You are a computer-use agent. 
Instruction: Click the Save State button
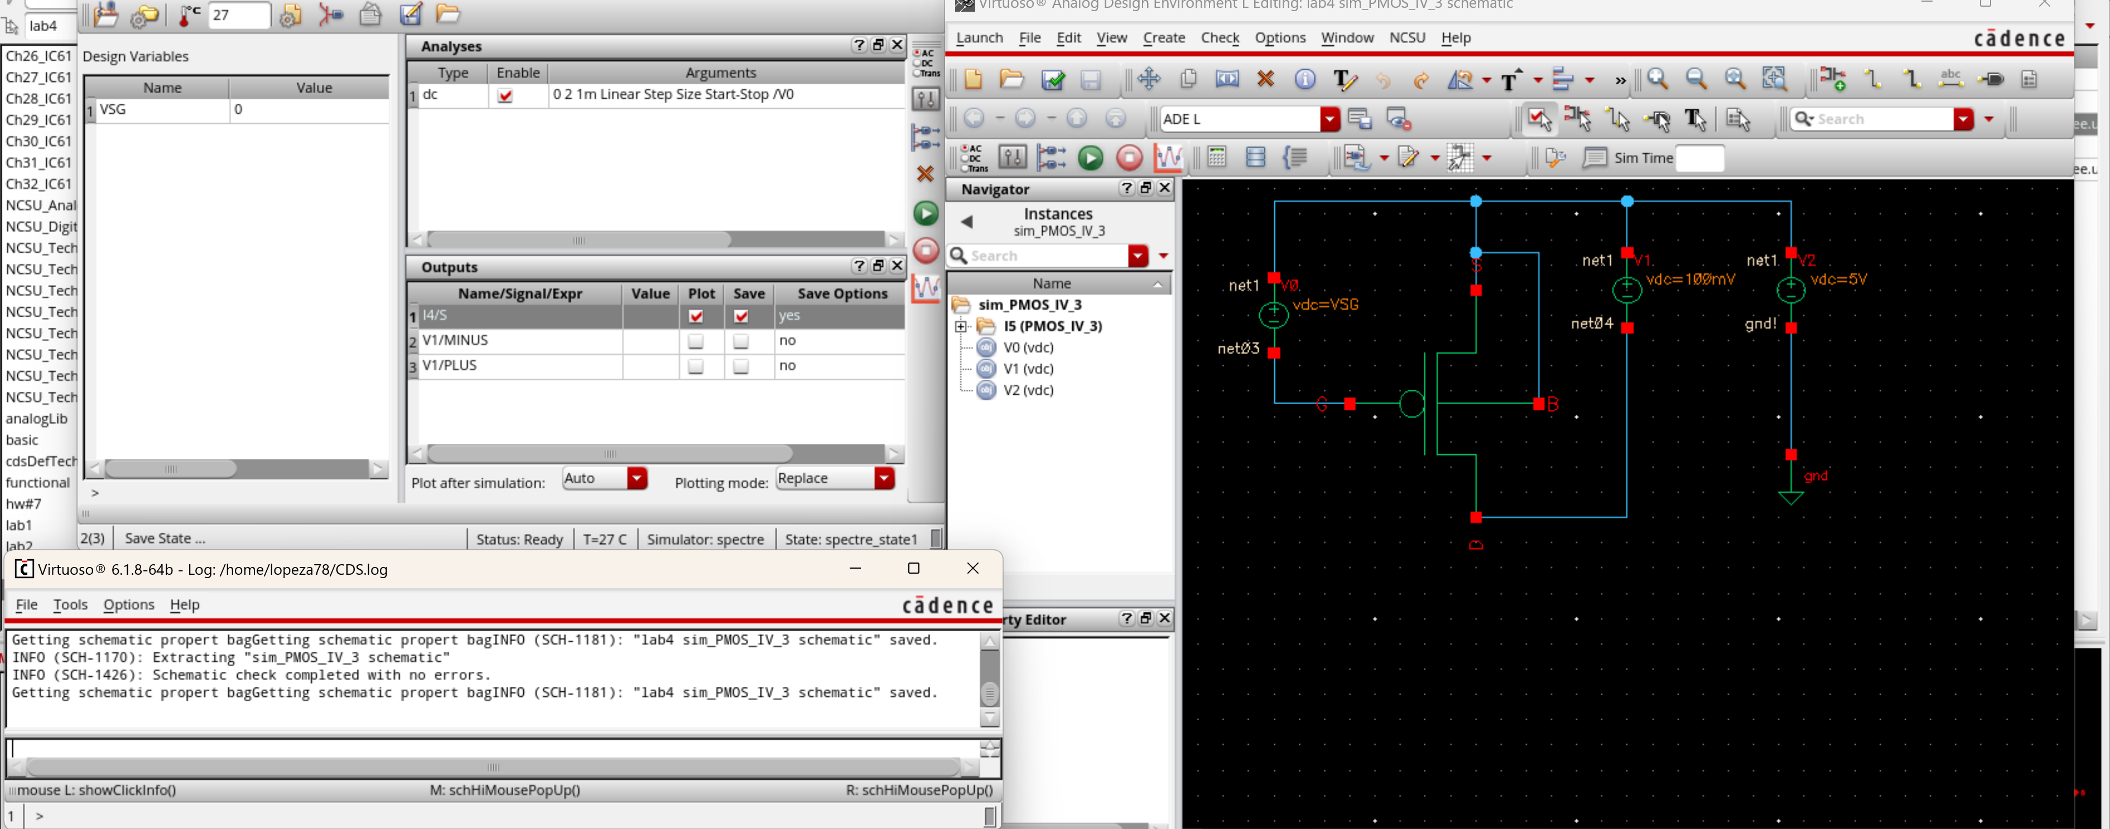165,539
